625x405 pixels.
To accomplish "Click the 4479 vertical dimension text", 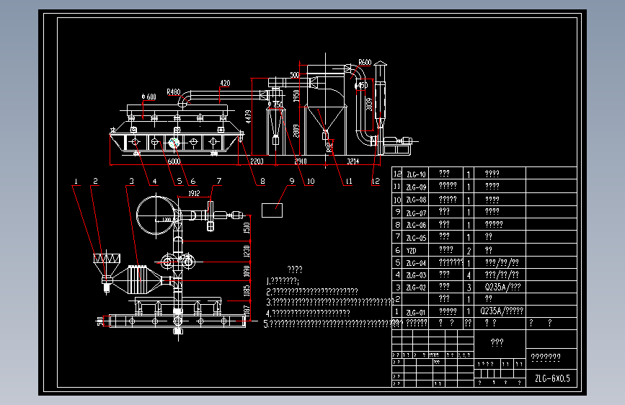I will pos(248,117).
